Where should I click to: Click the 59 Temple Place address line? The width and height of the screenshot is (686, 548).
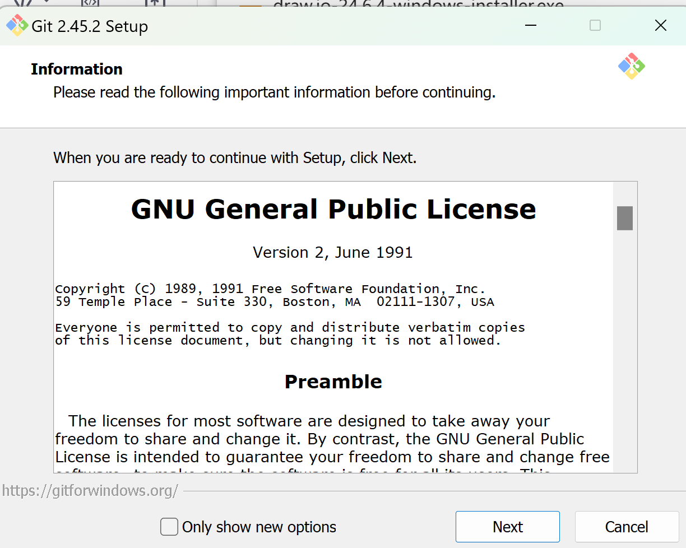click(x=275, y=302)
